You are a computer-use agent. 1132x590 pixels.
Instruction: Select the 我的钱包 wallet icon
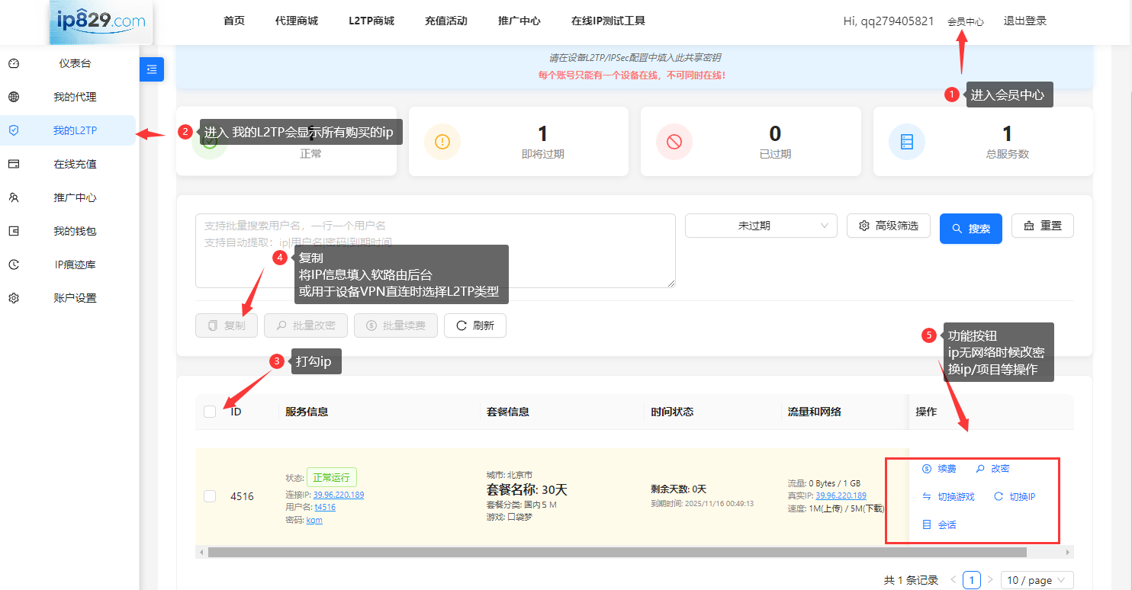[x=14, y=230]
